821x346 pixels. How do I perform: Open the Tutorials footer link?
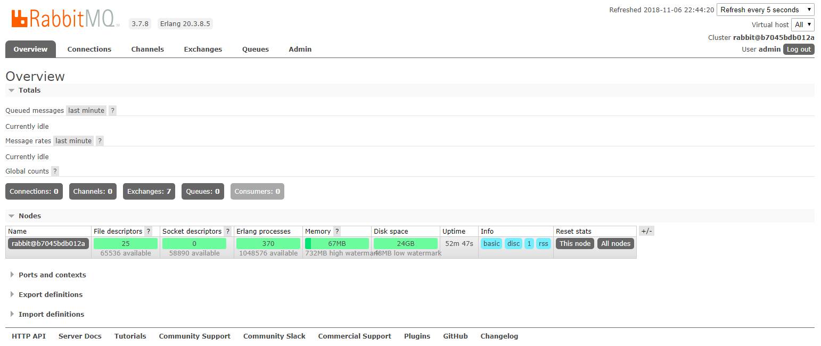130,336
